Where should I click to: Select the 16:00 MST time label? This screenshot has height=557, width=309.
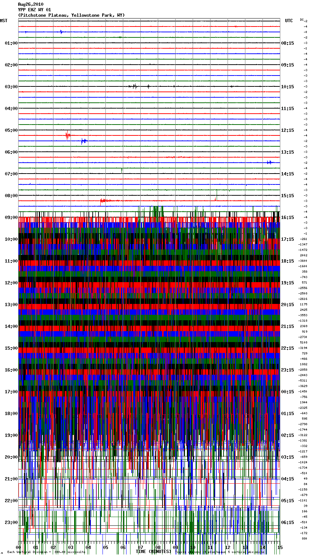11,370
